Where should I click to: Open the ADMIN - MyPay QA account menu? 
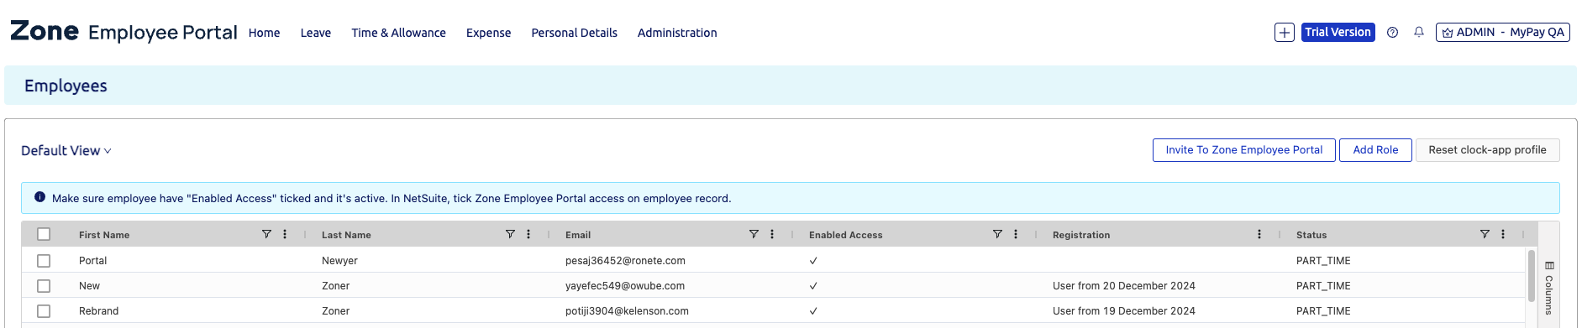click(1502, 33)
